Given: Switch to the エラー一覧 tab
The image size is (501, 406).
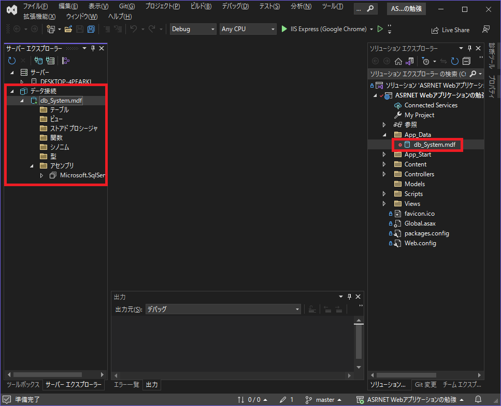Looking at the screenshot, I should click(x=126, y=385).
